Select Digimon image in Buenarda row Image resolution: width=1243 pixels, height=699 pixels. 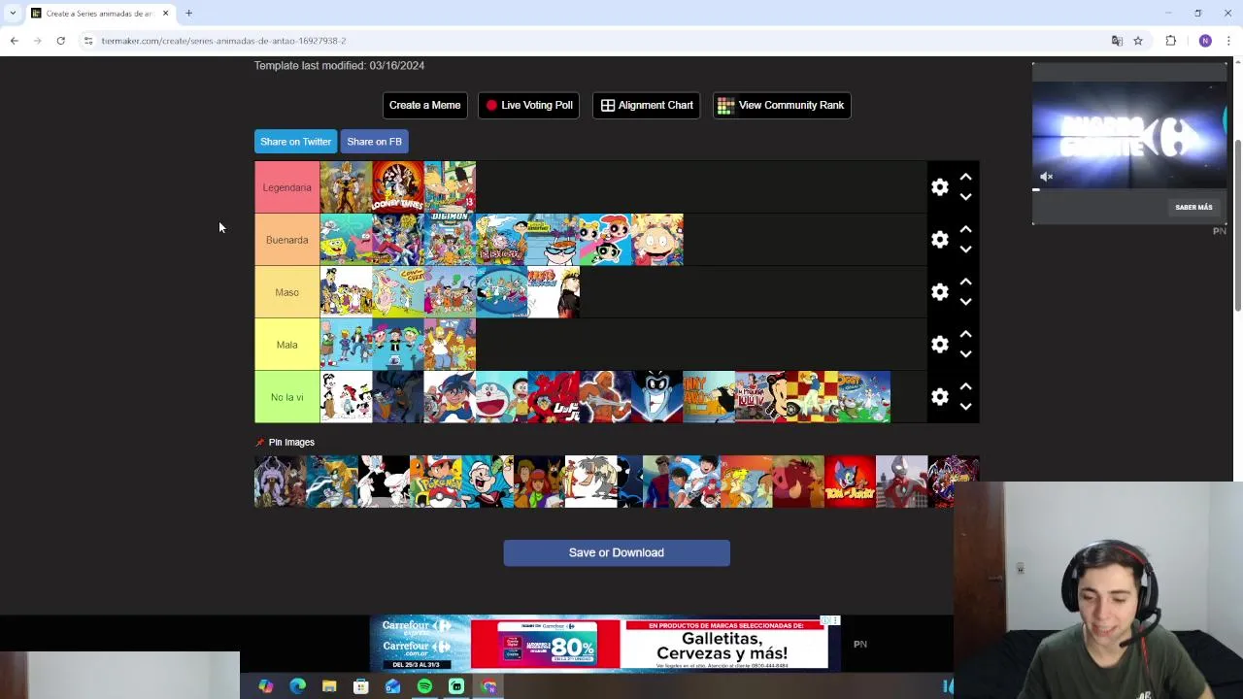point(450,240)
